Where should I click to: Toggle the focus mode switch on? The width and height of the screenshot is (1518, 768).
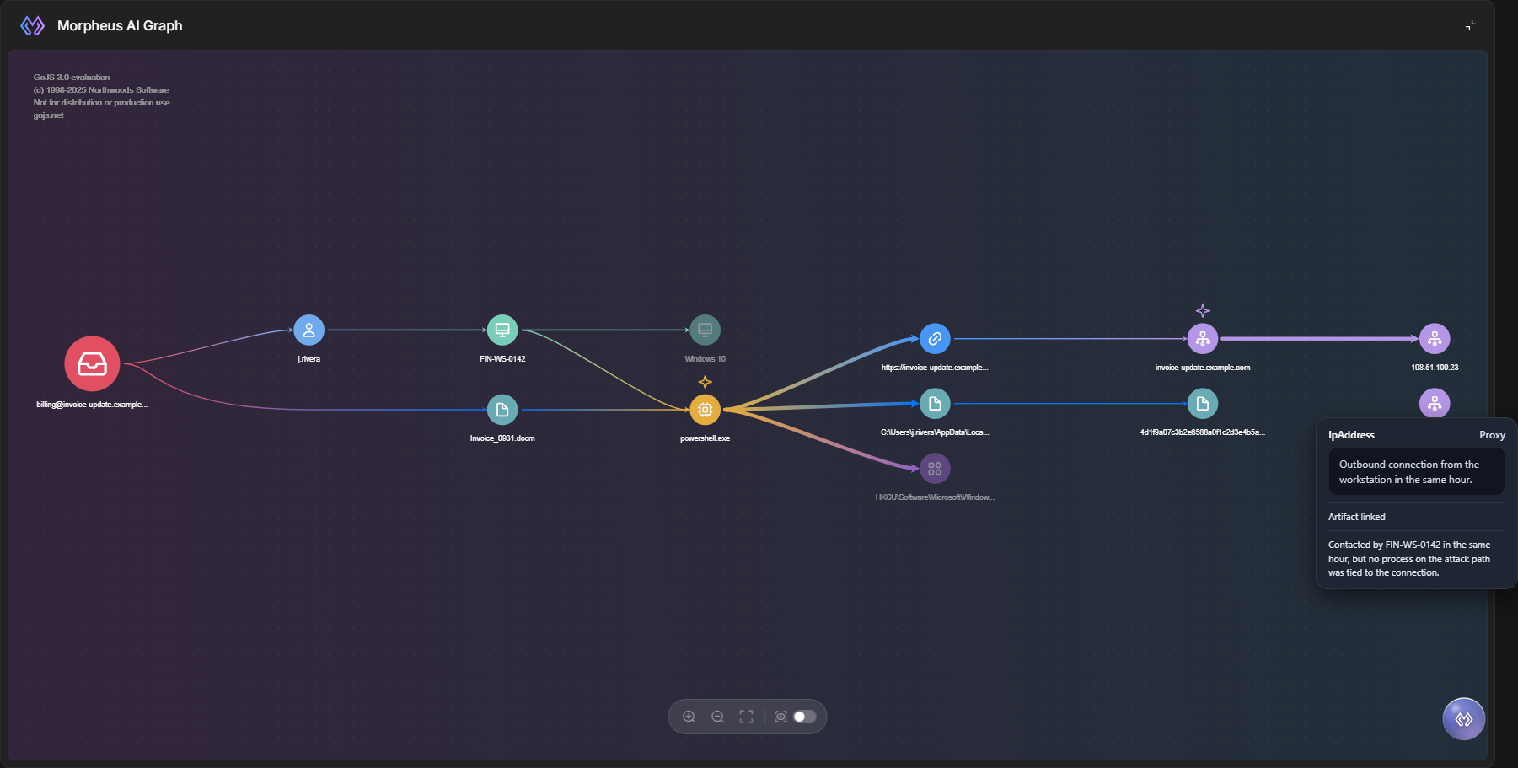pyautogui.click(x=805, y=717)
